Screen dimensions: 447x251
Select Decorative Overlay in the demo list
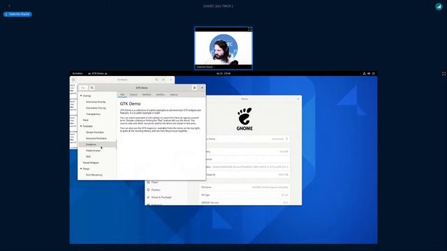[96, 108]
